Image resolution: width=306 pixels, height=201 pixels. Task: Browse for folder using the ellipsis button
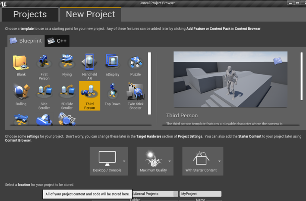coord(176,194)
